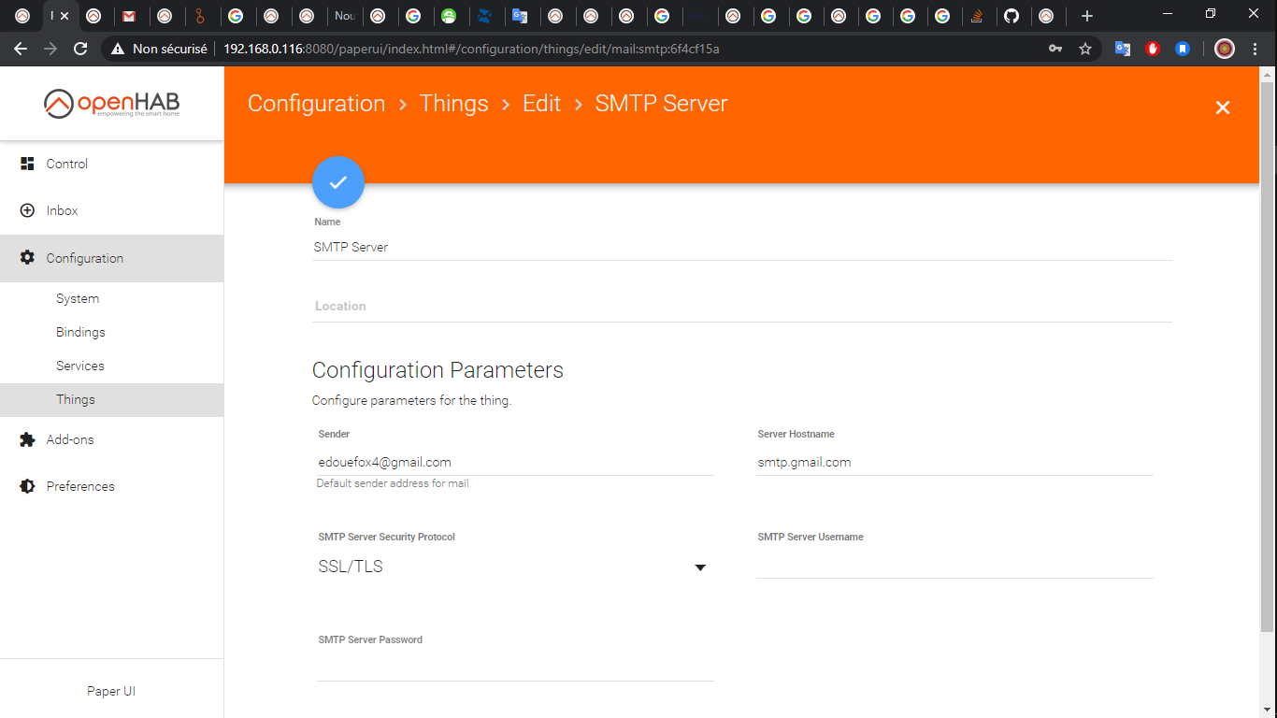The width and height of the screenshot is (1277, 718).
Task: Click the Things breadcrumb link
Action: click(x=453, y=104)
